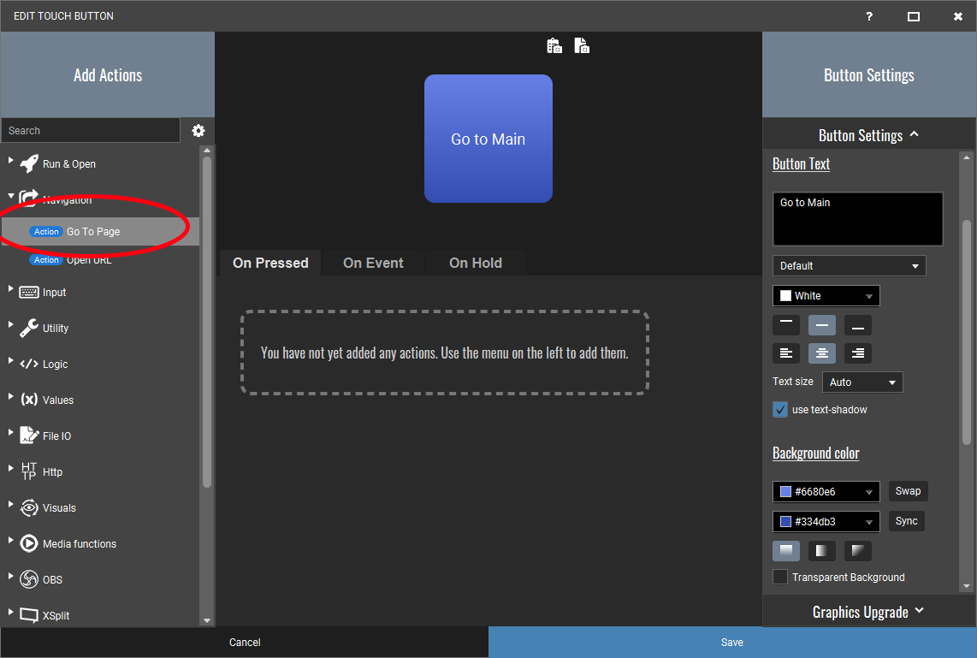
Task: Click the Run & Open rocket icon
Action: click(29, 164)
